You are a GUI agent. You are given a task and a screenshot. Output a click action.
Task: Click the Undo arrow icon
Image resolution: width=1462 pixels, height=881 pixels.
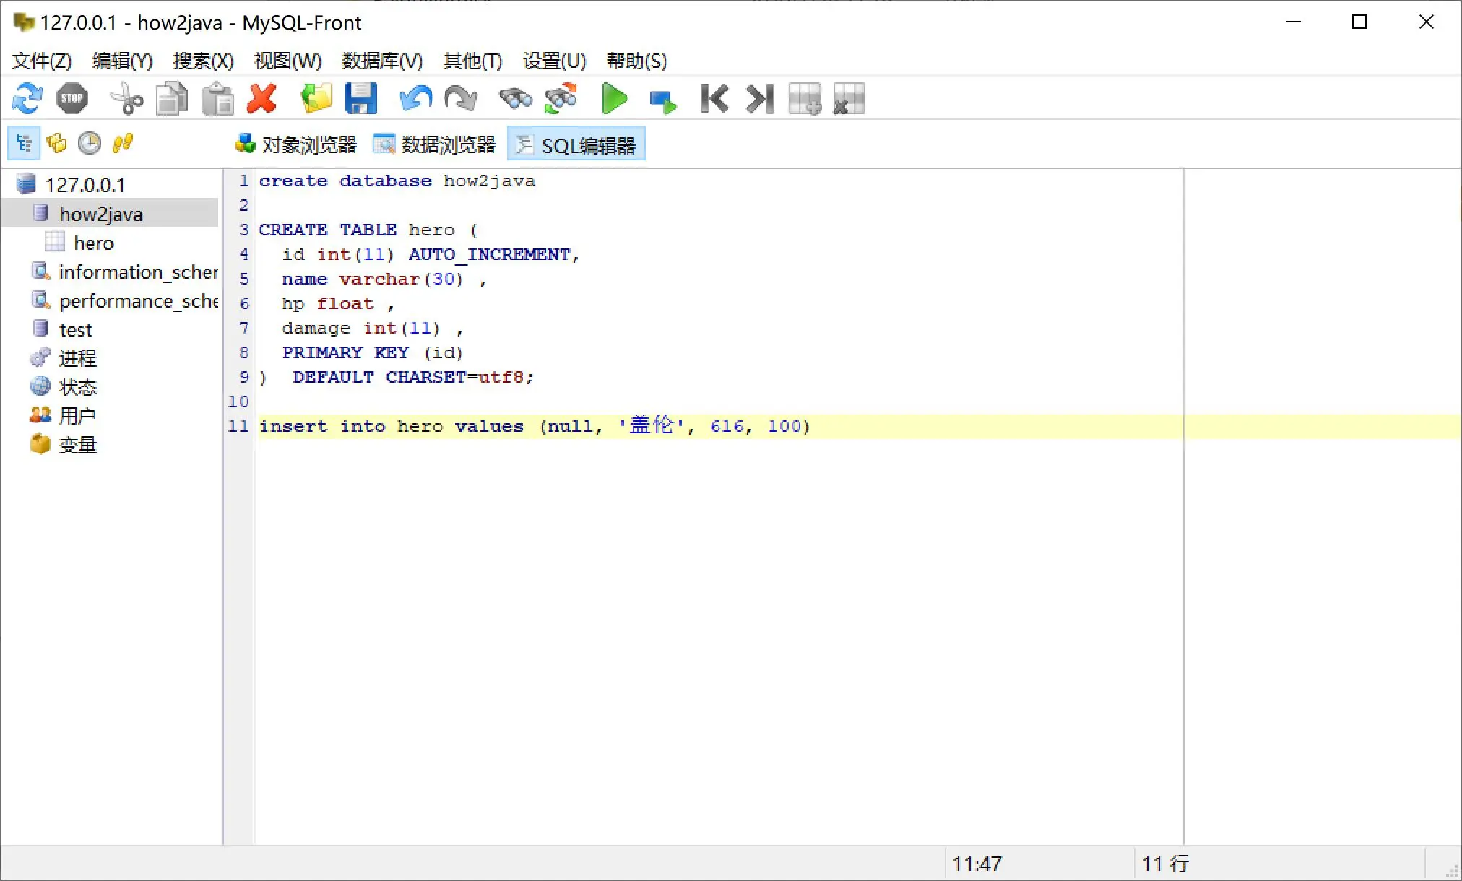pos(414,98)
